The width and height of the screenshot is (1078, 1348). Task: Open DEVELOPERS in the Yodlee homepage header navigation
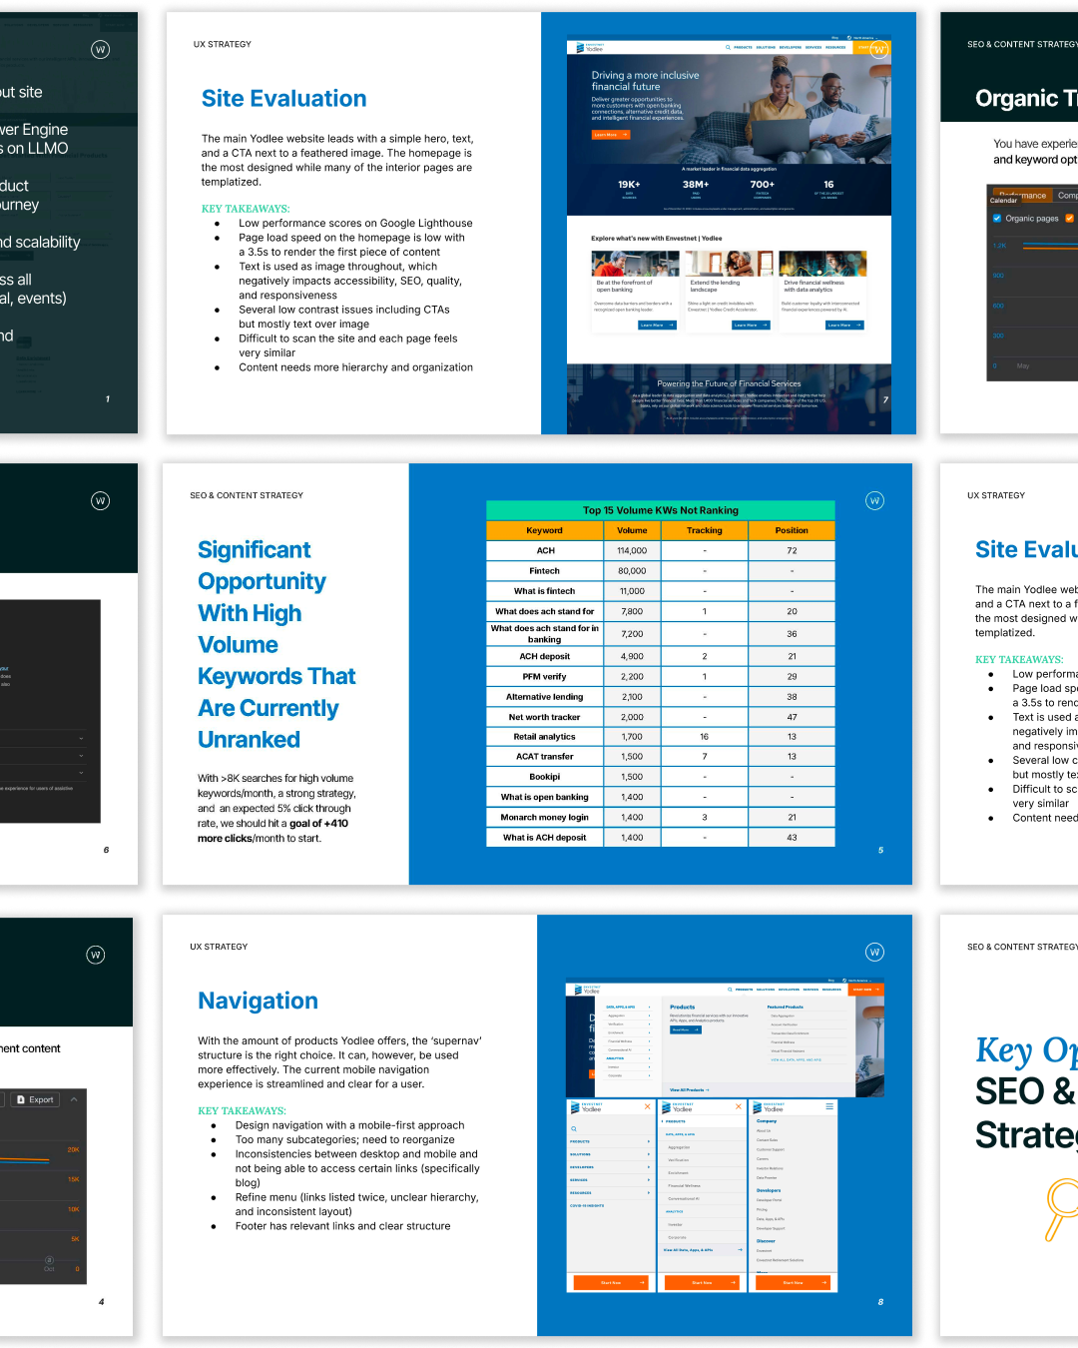pyautogui.click(x=791, y=47)
